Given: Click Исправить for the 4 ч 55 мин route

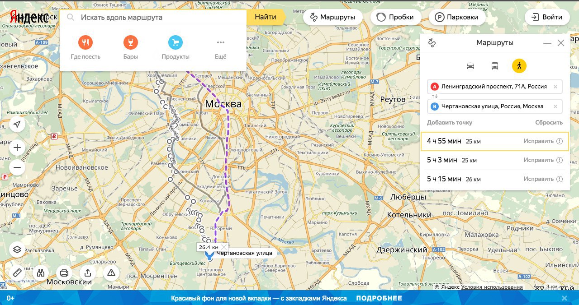Looking at the screenshot, I should (x=539, y=141).
